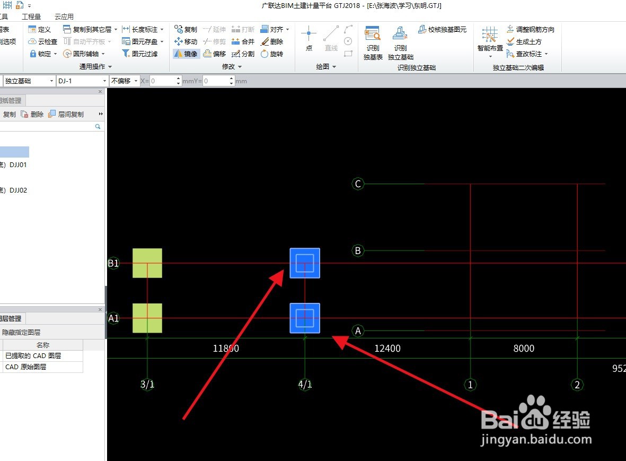Image resolution: width=626 pixels, height=461 pixels.
Task: Click the highlighted blue drawing list row
Action: point(14,152)
